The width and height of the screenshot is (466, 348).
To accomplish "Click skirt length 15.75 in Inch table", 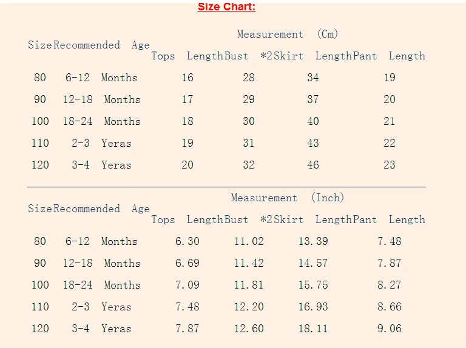I will [313, 285].
